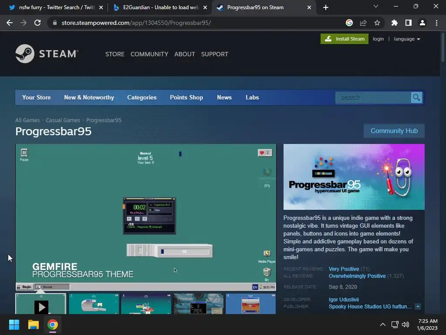The image size is (446, 335).
Task: Open Chrome tab search chevron
Action: (x=376, y=6)
